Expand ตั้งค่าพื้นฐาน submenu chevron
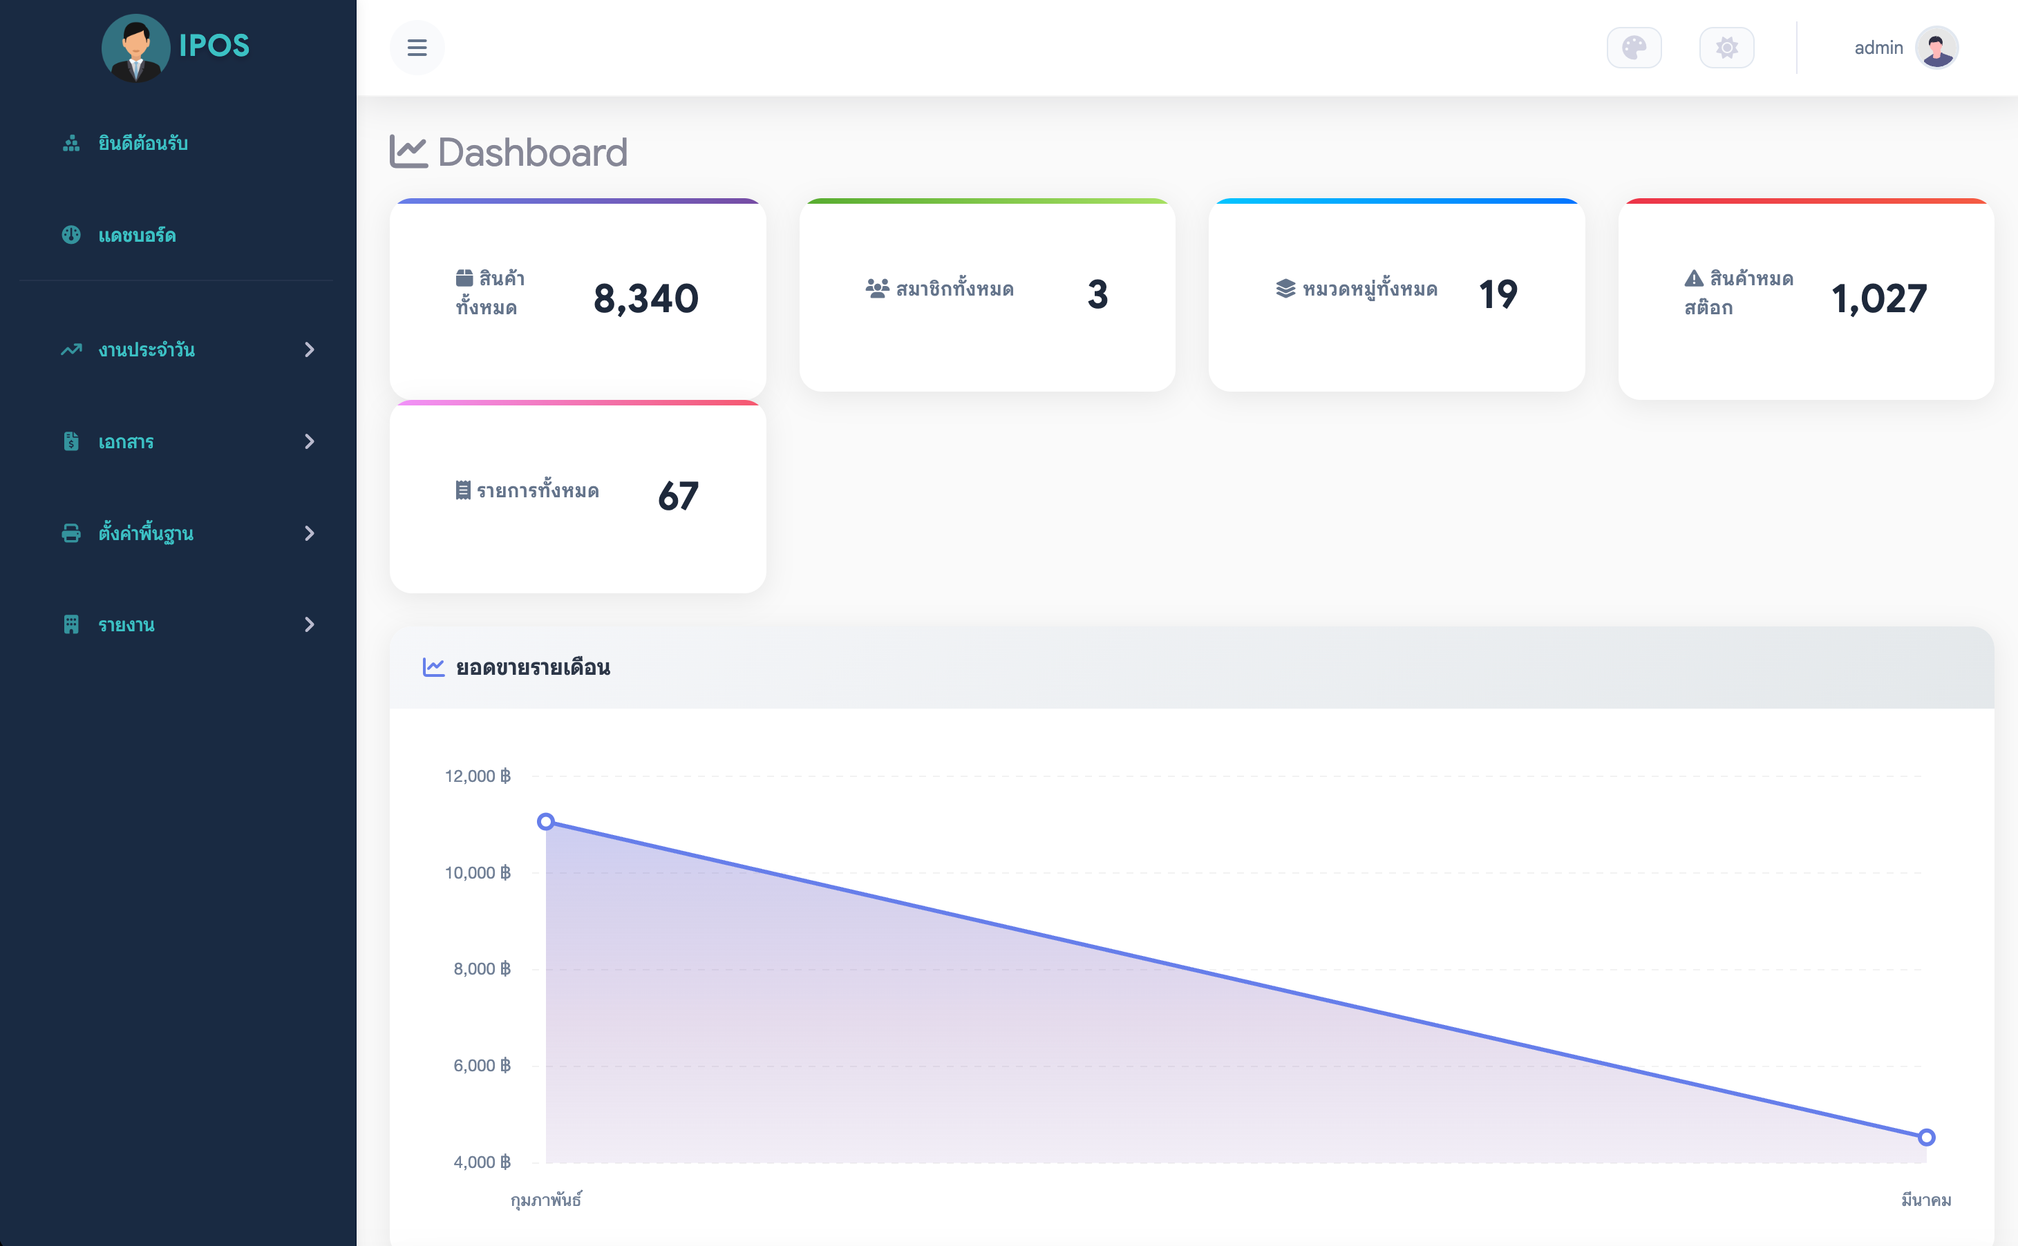Screen dimensions: 2018x1246 click(309, 533)
